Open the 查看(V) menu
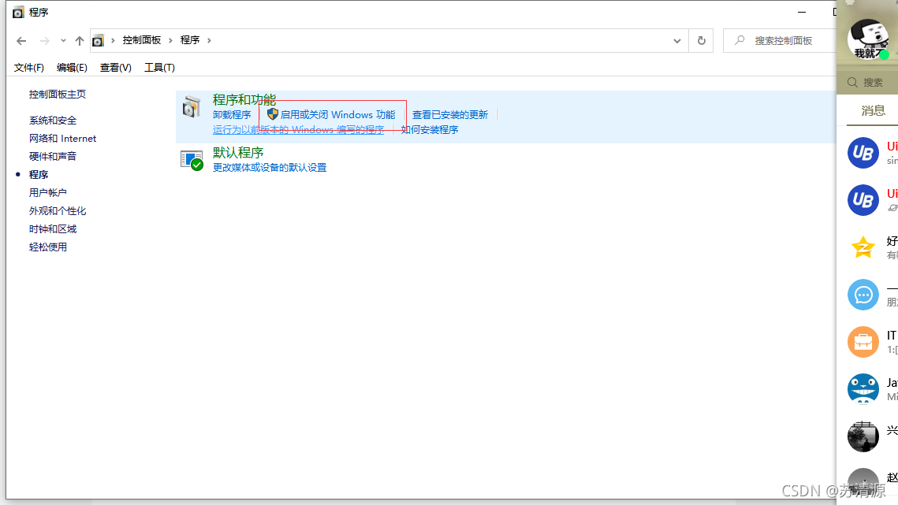The height and width of the screenshot is (505, 898). click(x=115, y=68)
